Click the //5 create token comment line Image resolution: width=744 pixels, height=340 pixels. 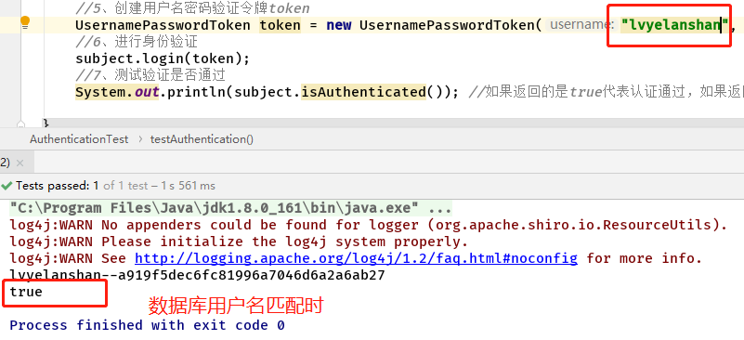192,8
